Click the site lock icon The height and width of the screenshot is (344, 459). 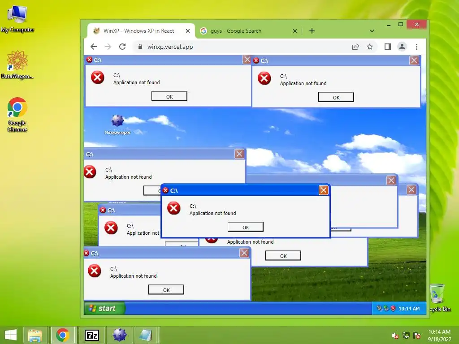click(140, 47)
